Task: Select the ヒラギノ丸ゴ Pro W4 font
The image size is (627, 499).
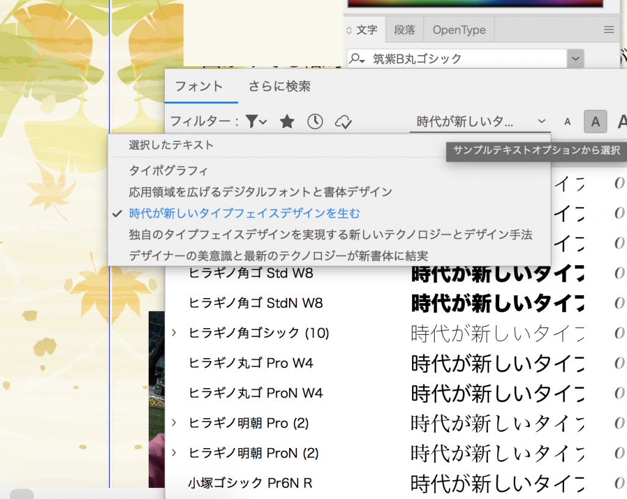Action: point(251,363)
